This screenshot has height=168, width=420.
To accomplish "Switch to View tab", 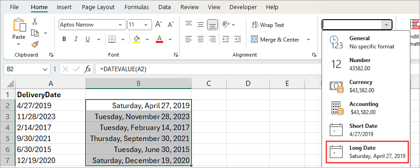I will (214, 7).
